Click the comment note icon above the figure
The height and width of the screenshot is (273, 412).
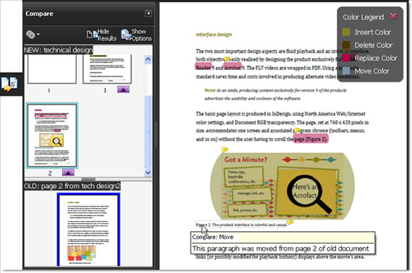[x=224, y=149]
